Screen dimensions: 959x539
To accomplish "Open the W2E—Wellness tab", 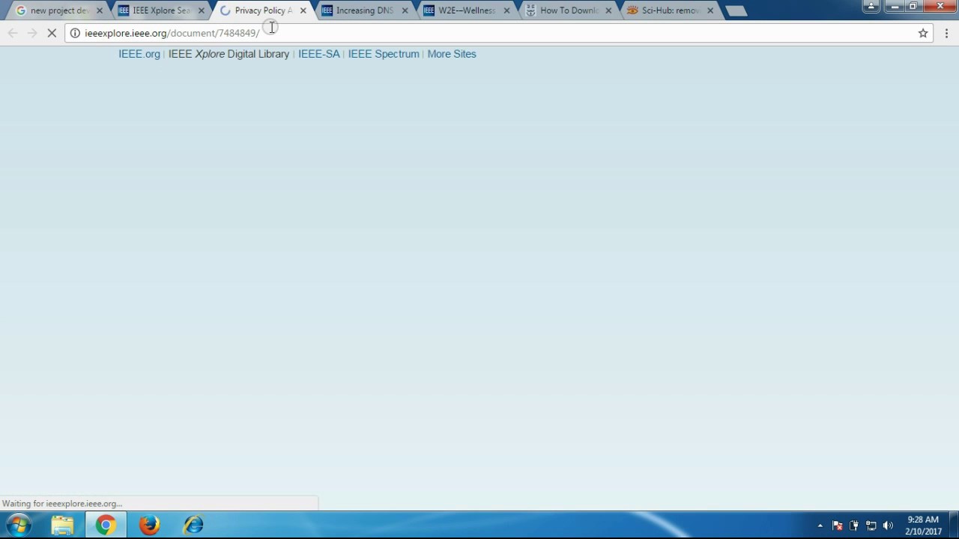I will 466,10.
